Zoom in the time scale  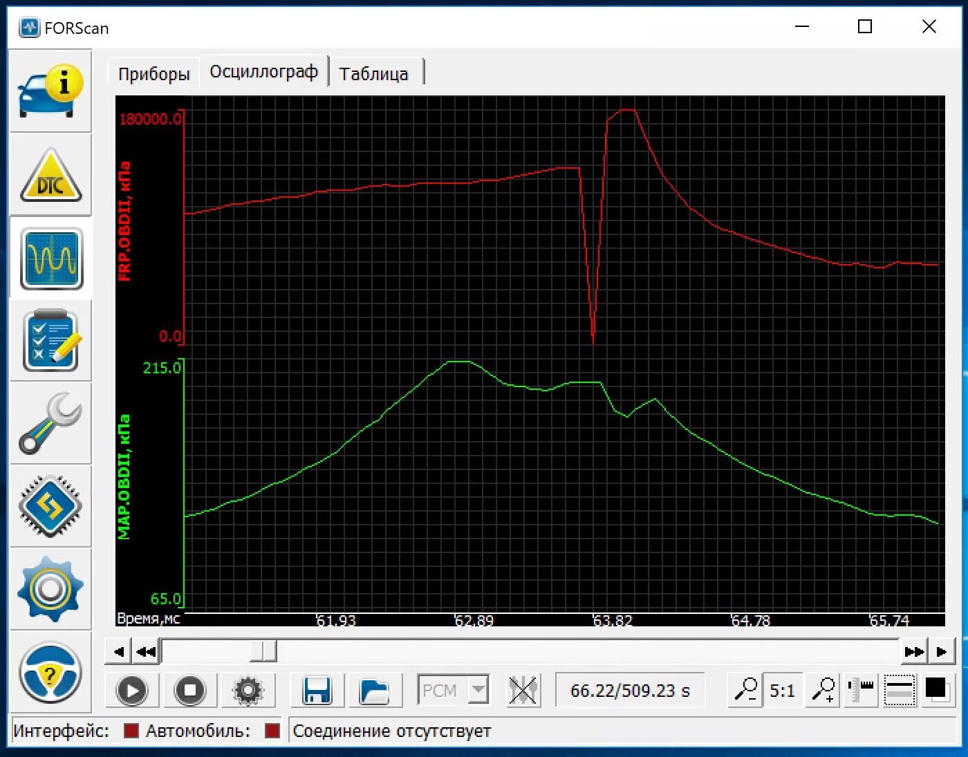823,690
